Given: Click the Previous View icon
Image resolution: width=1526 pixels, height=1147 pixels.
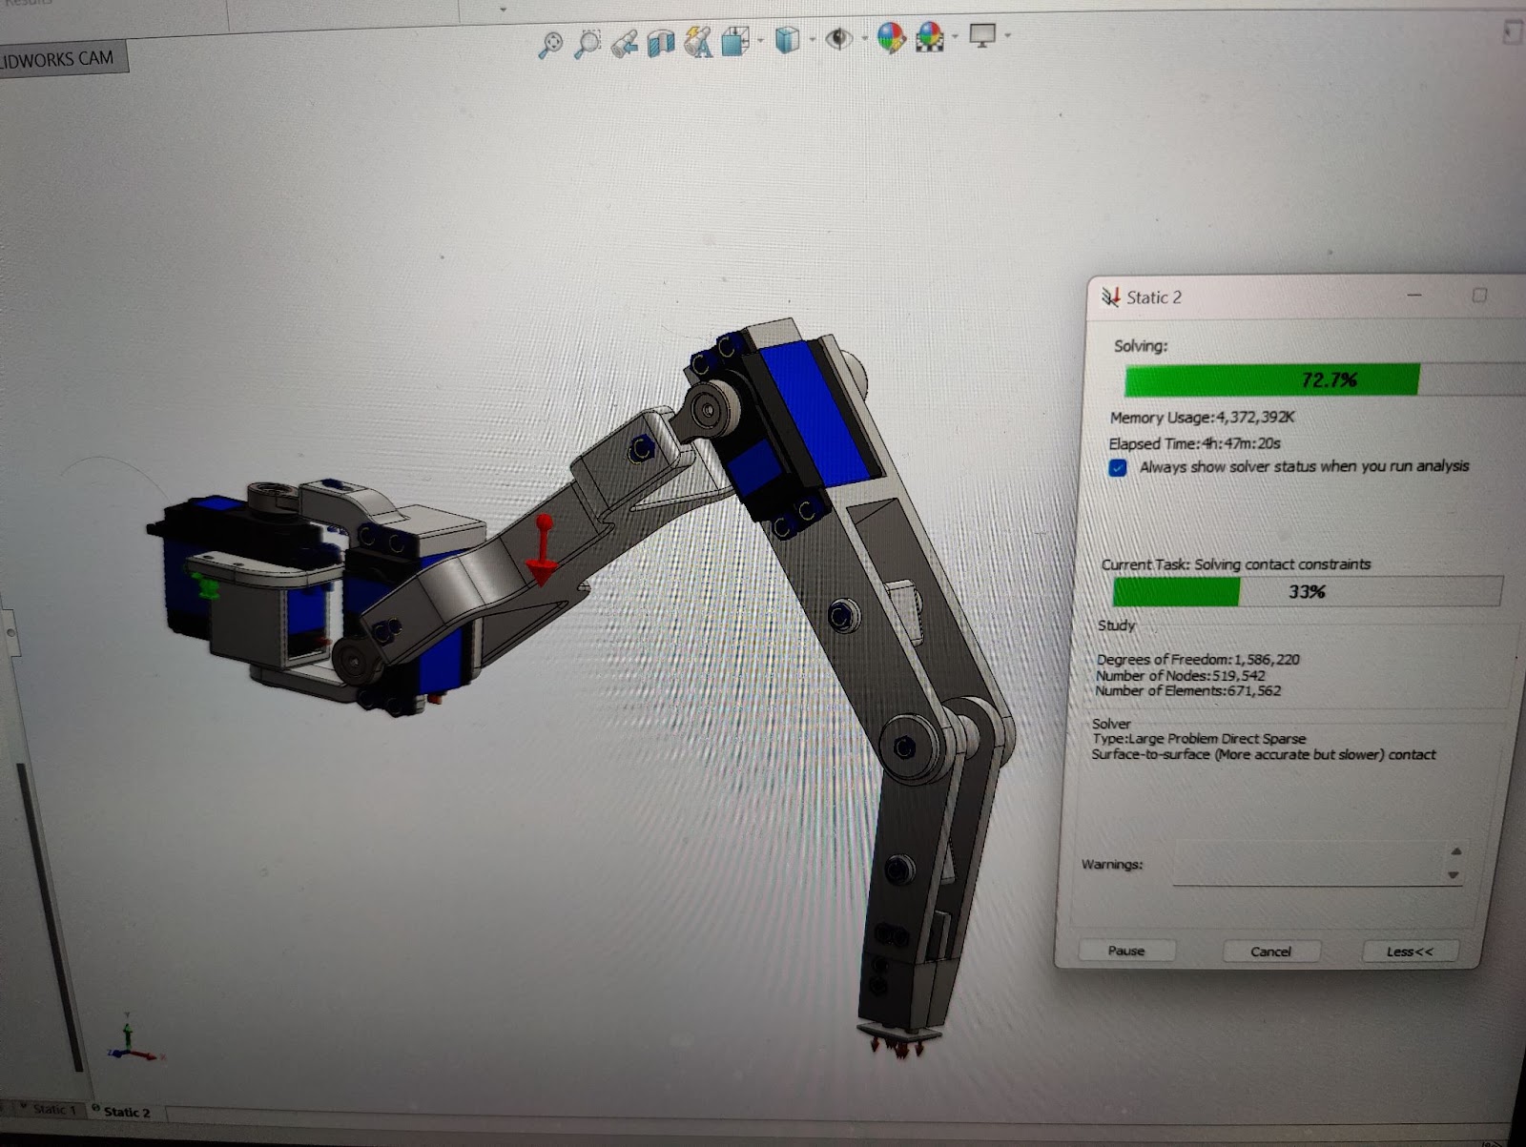Looking at the screenshot, I should (624, 43).
